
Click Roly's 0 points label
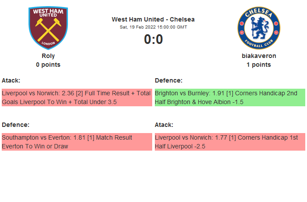point(48,65)
